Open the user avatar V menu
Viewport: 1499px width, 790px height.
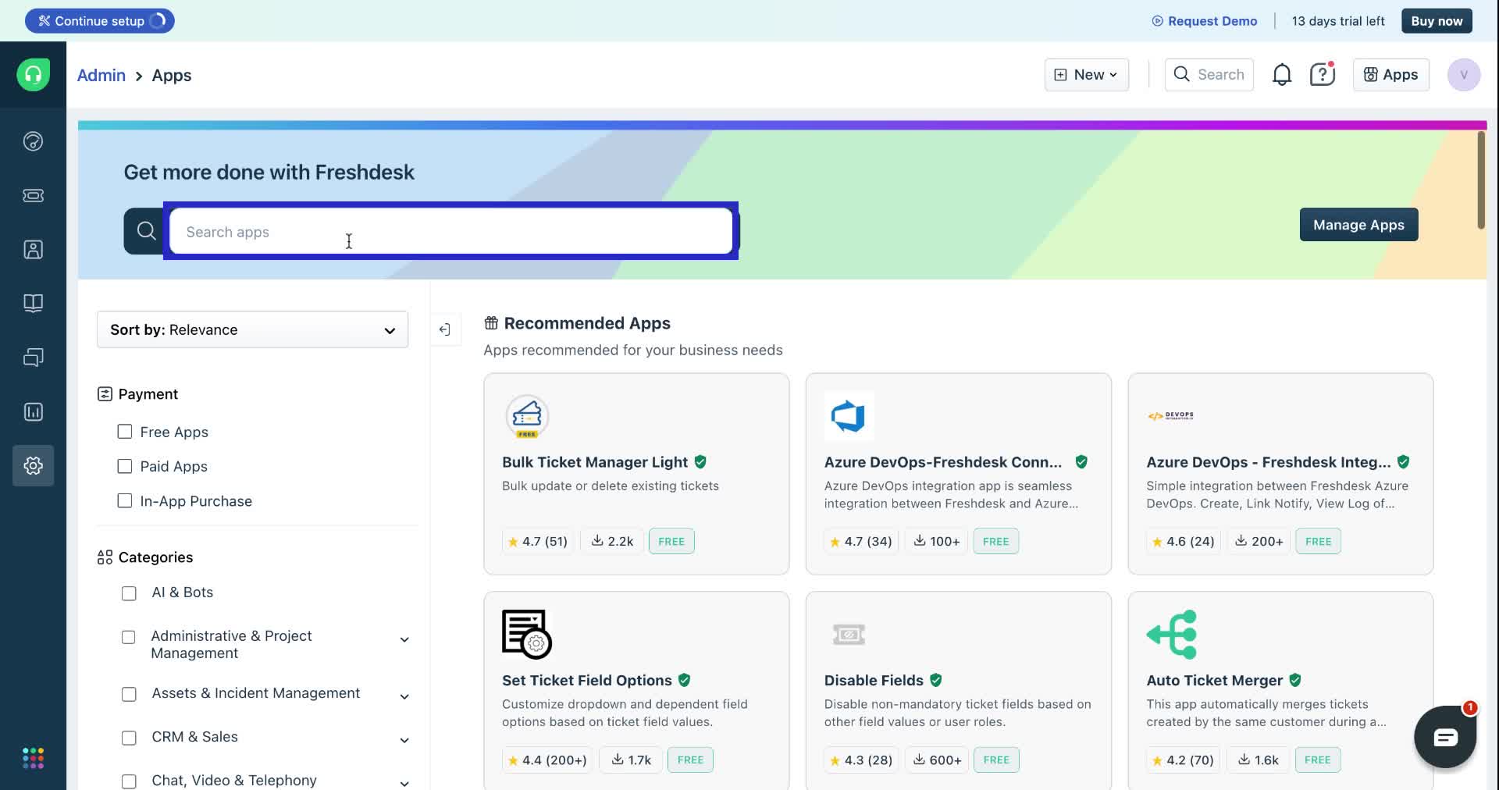[x=1463, y=75]
